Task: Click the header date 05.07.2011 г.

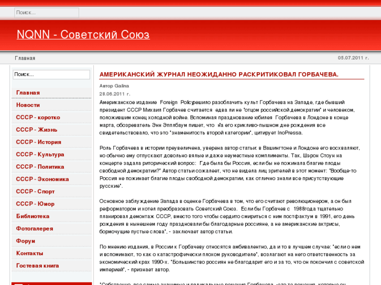Action: pos(353,58)
